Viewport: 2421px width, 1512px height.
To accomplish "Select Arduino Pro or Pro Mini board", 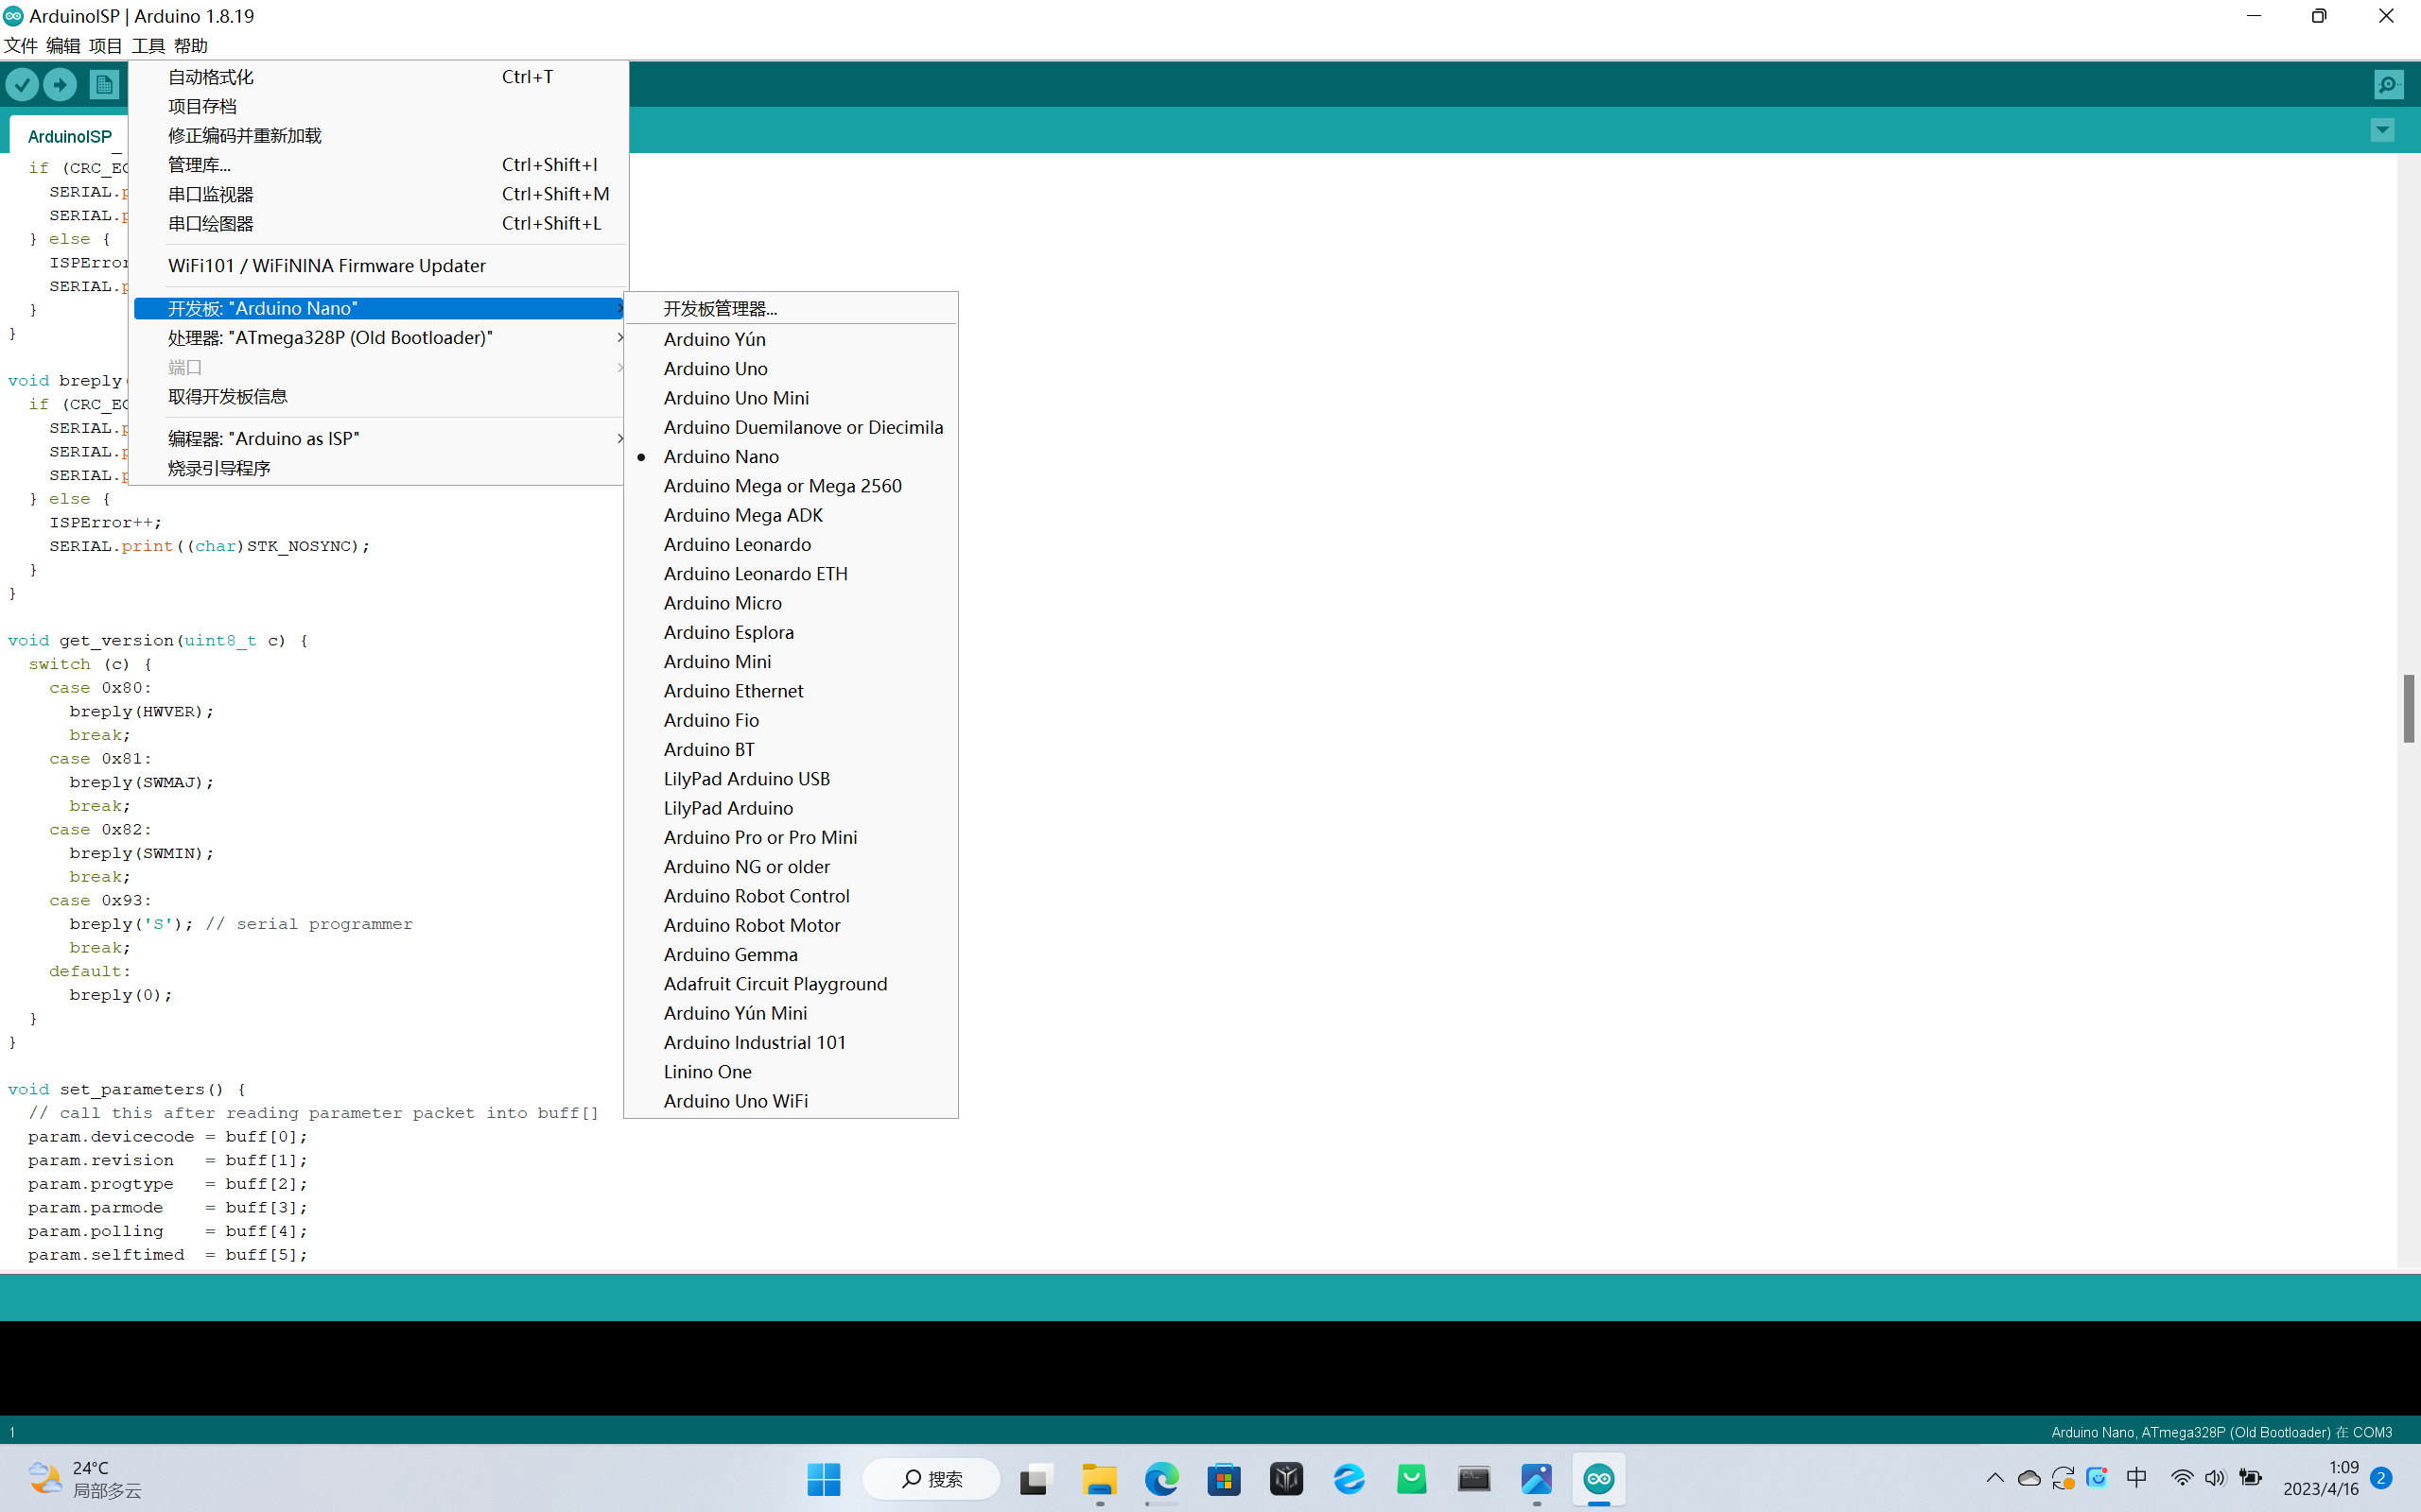I will pos(791,837).
